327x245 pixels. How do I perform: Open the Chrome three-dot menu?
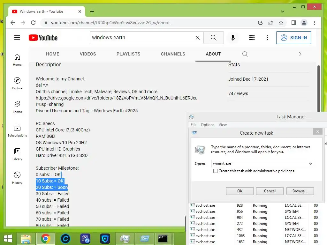[314, 23]
